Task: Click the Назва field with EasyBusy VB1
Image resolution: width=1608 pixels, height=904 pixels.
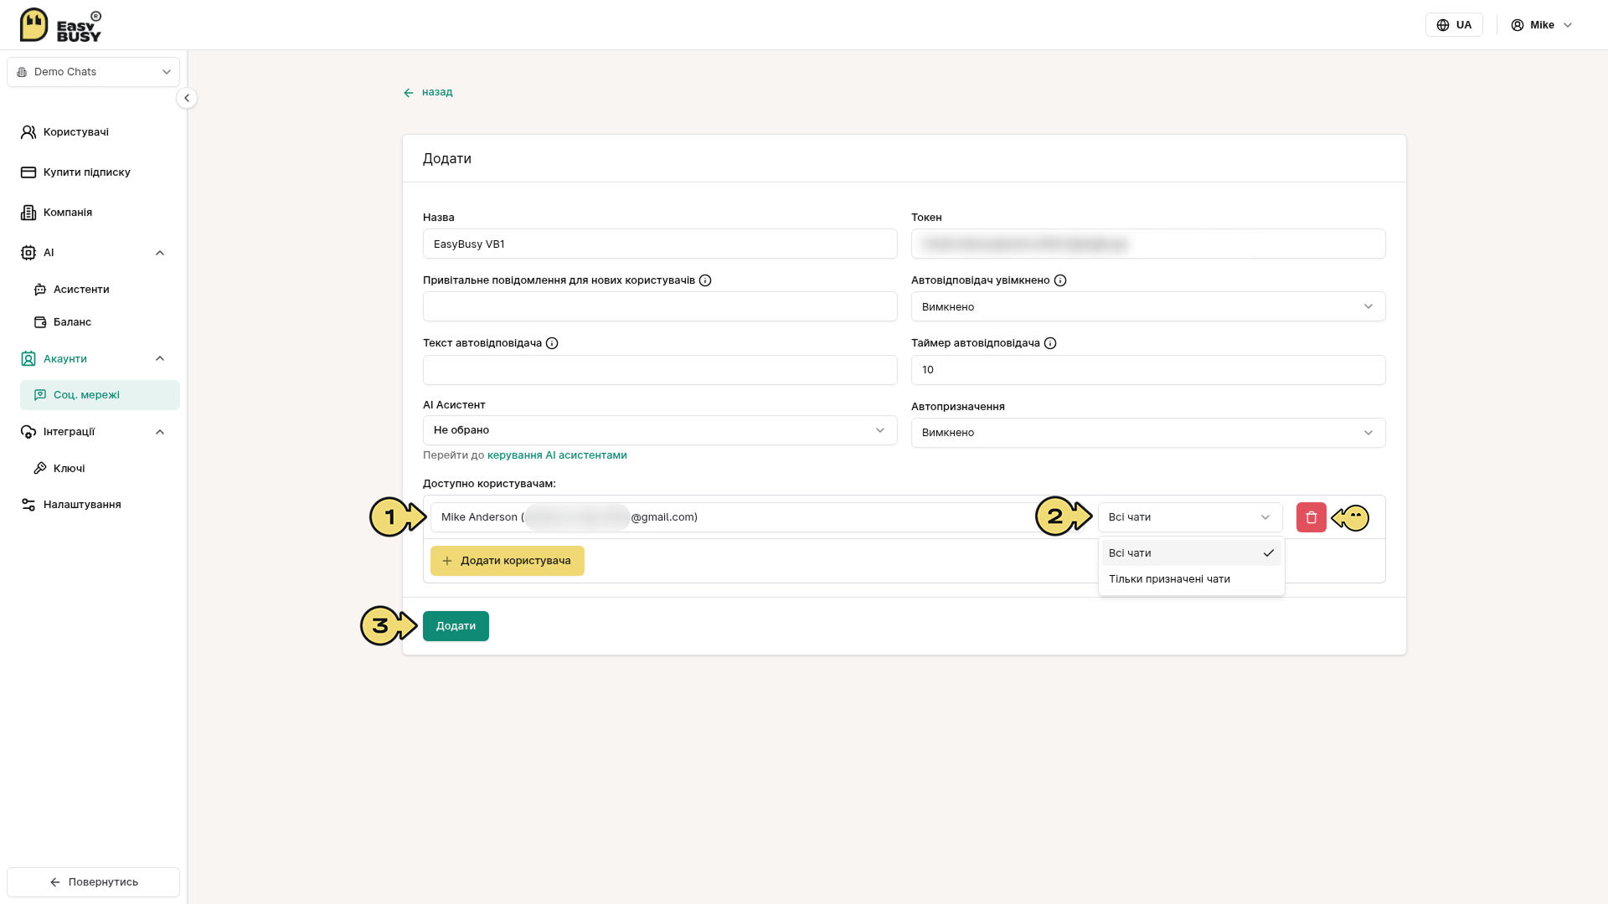Action: click(x=660, y=244)
